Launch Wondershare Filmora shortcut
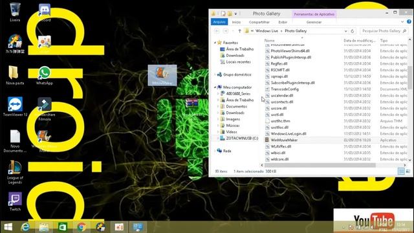This screenshot has width=414, height=233. click(x=45, y=109)
